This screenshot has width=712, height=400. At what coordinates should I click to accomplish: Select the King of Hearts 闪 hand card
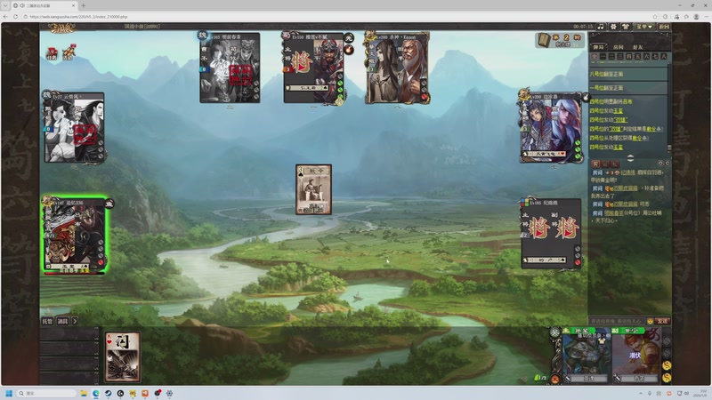tap(123, 357)
